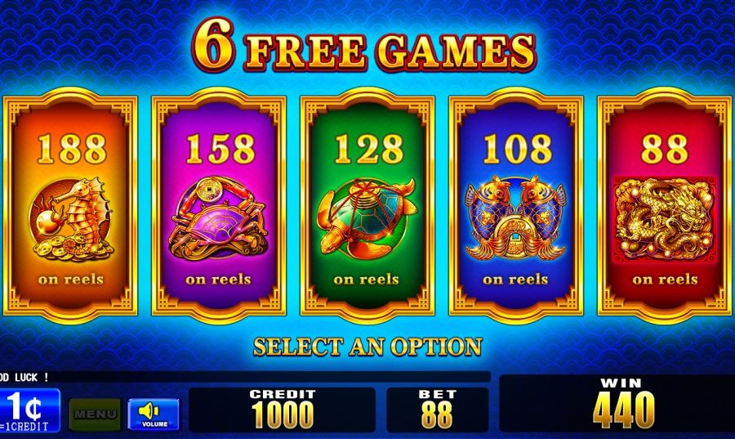Choose the 88 on reels option
This screenshot has width=735, height=439.
tap(665, 205)
